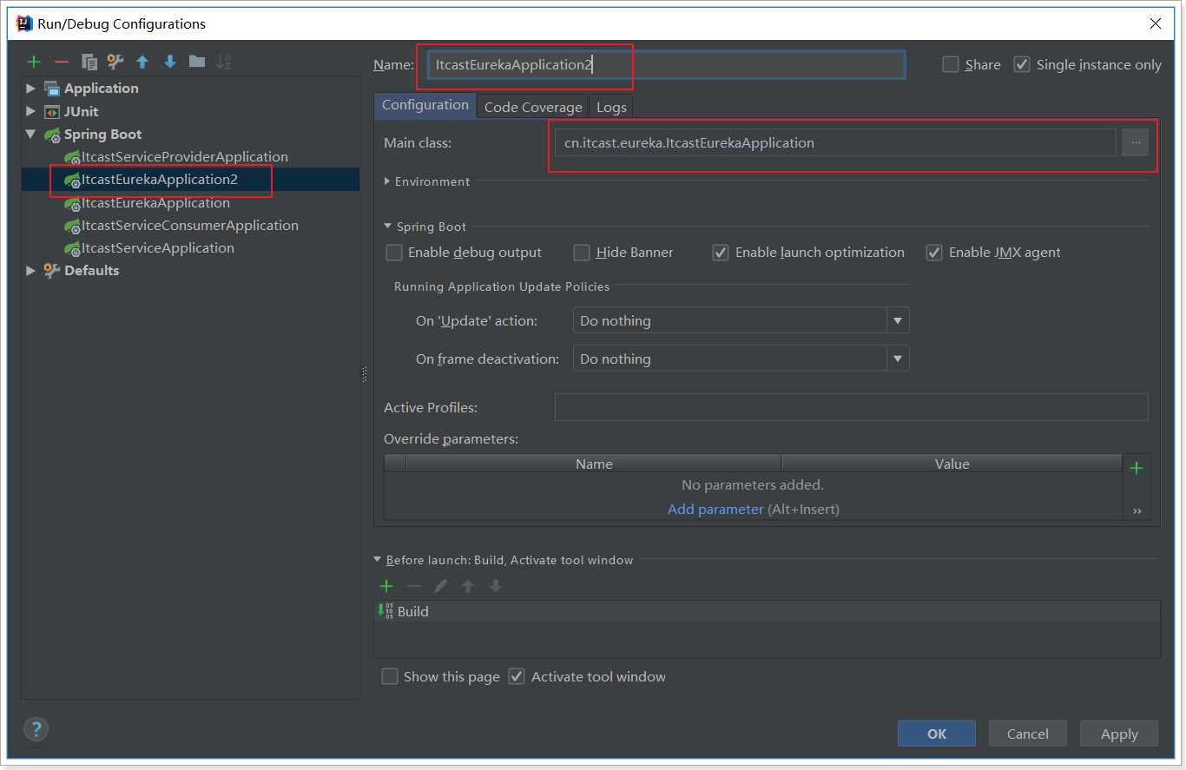This screenshot has height=770, width=1186.
Task: Create a new folder for configurations
Action: 197,62
